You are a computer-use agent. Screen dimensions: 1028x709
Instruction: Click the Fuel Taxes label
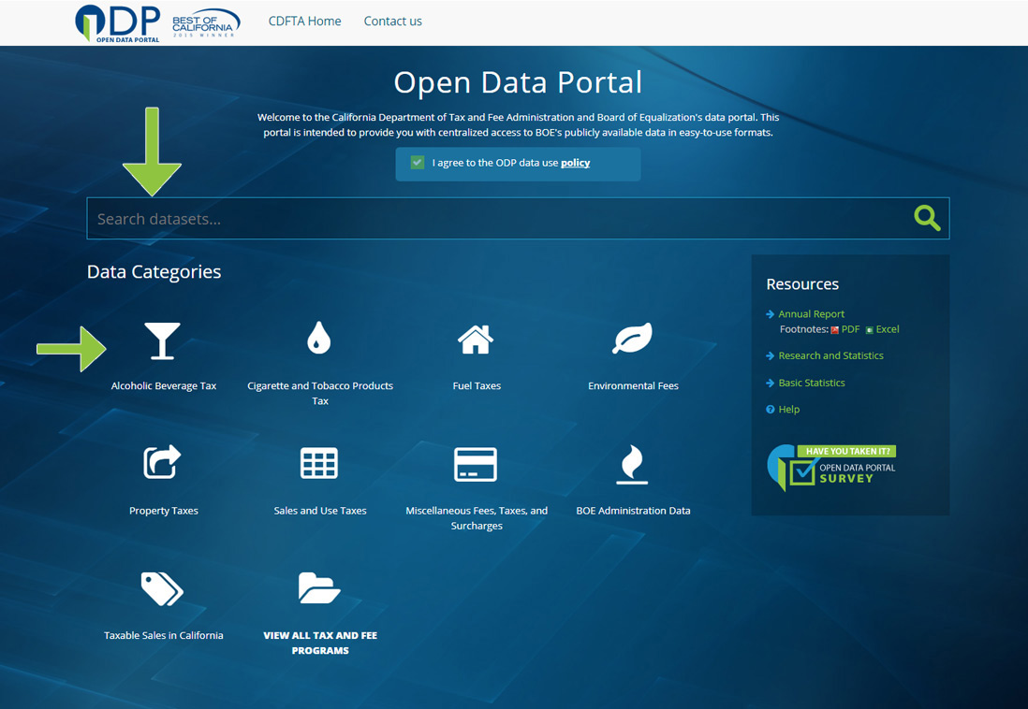tap(477, 386)
